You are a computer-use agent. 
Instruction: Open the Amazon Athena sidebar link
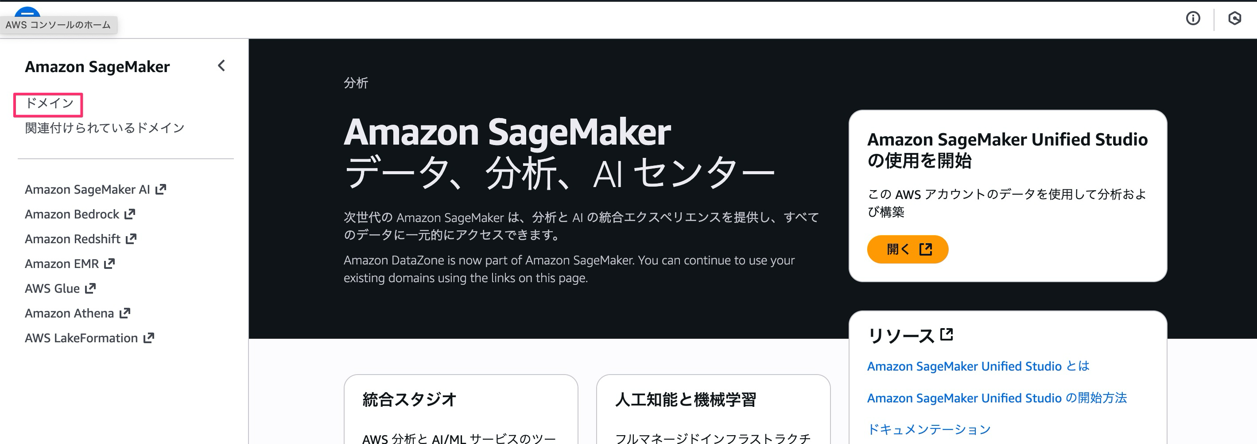click(69, 314)
